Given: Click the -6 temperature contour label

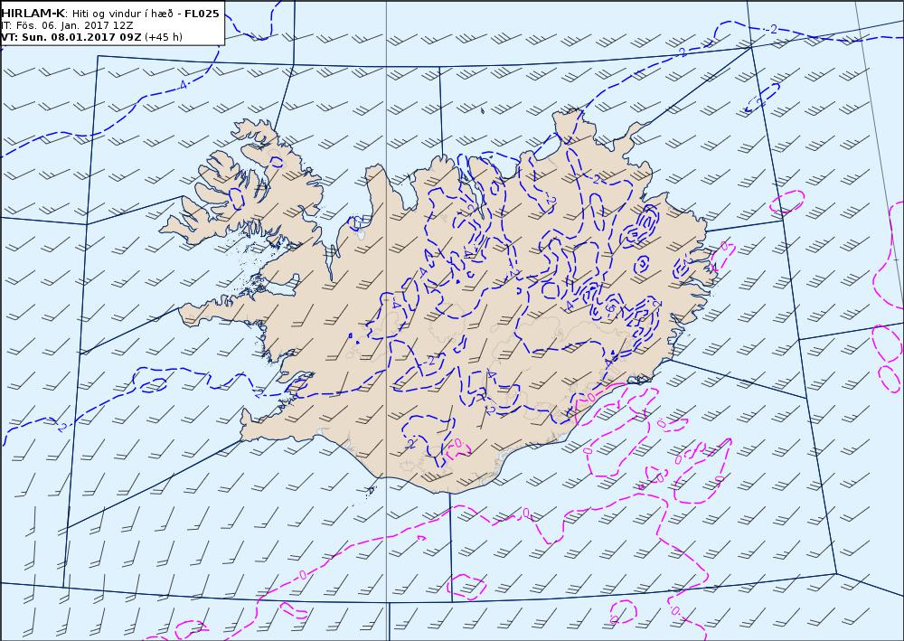Looking at the screenshot, I should click(x=609, y=308).
